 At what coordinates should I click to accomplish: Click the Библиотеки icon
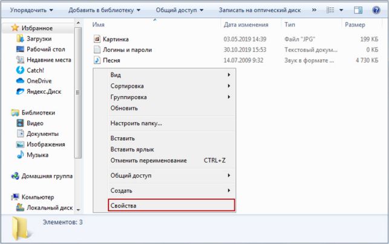(x=15, y=113)
